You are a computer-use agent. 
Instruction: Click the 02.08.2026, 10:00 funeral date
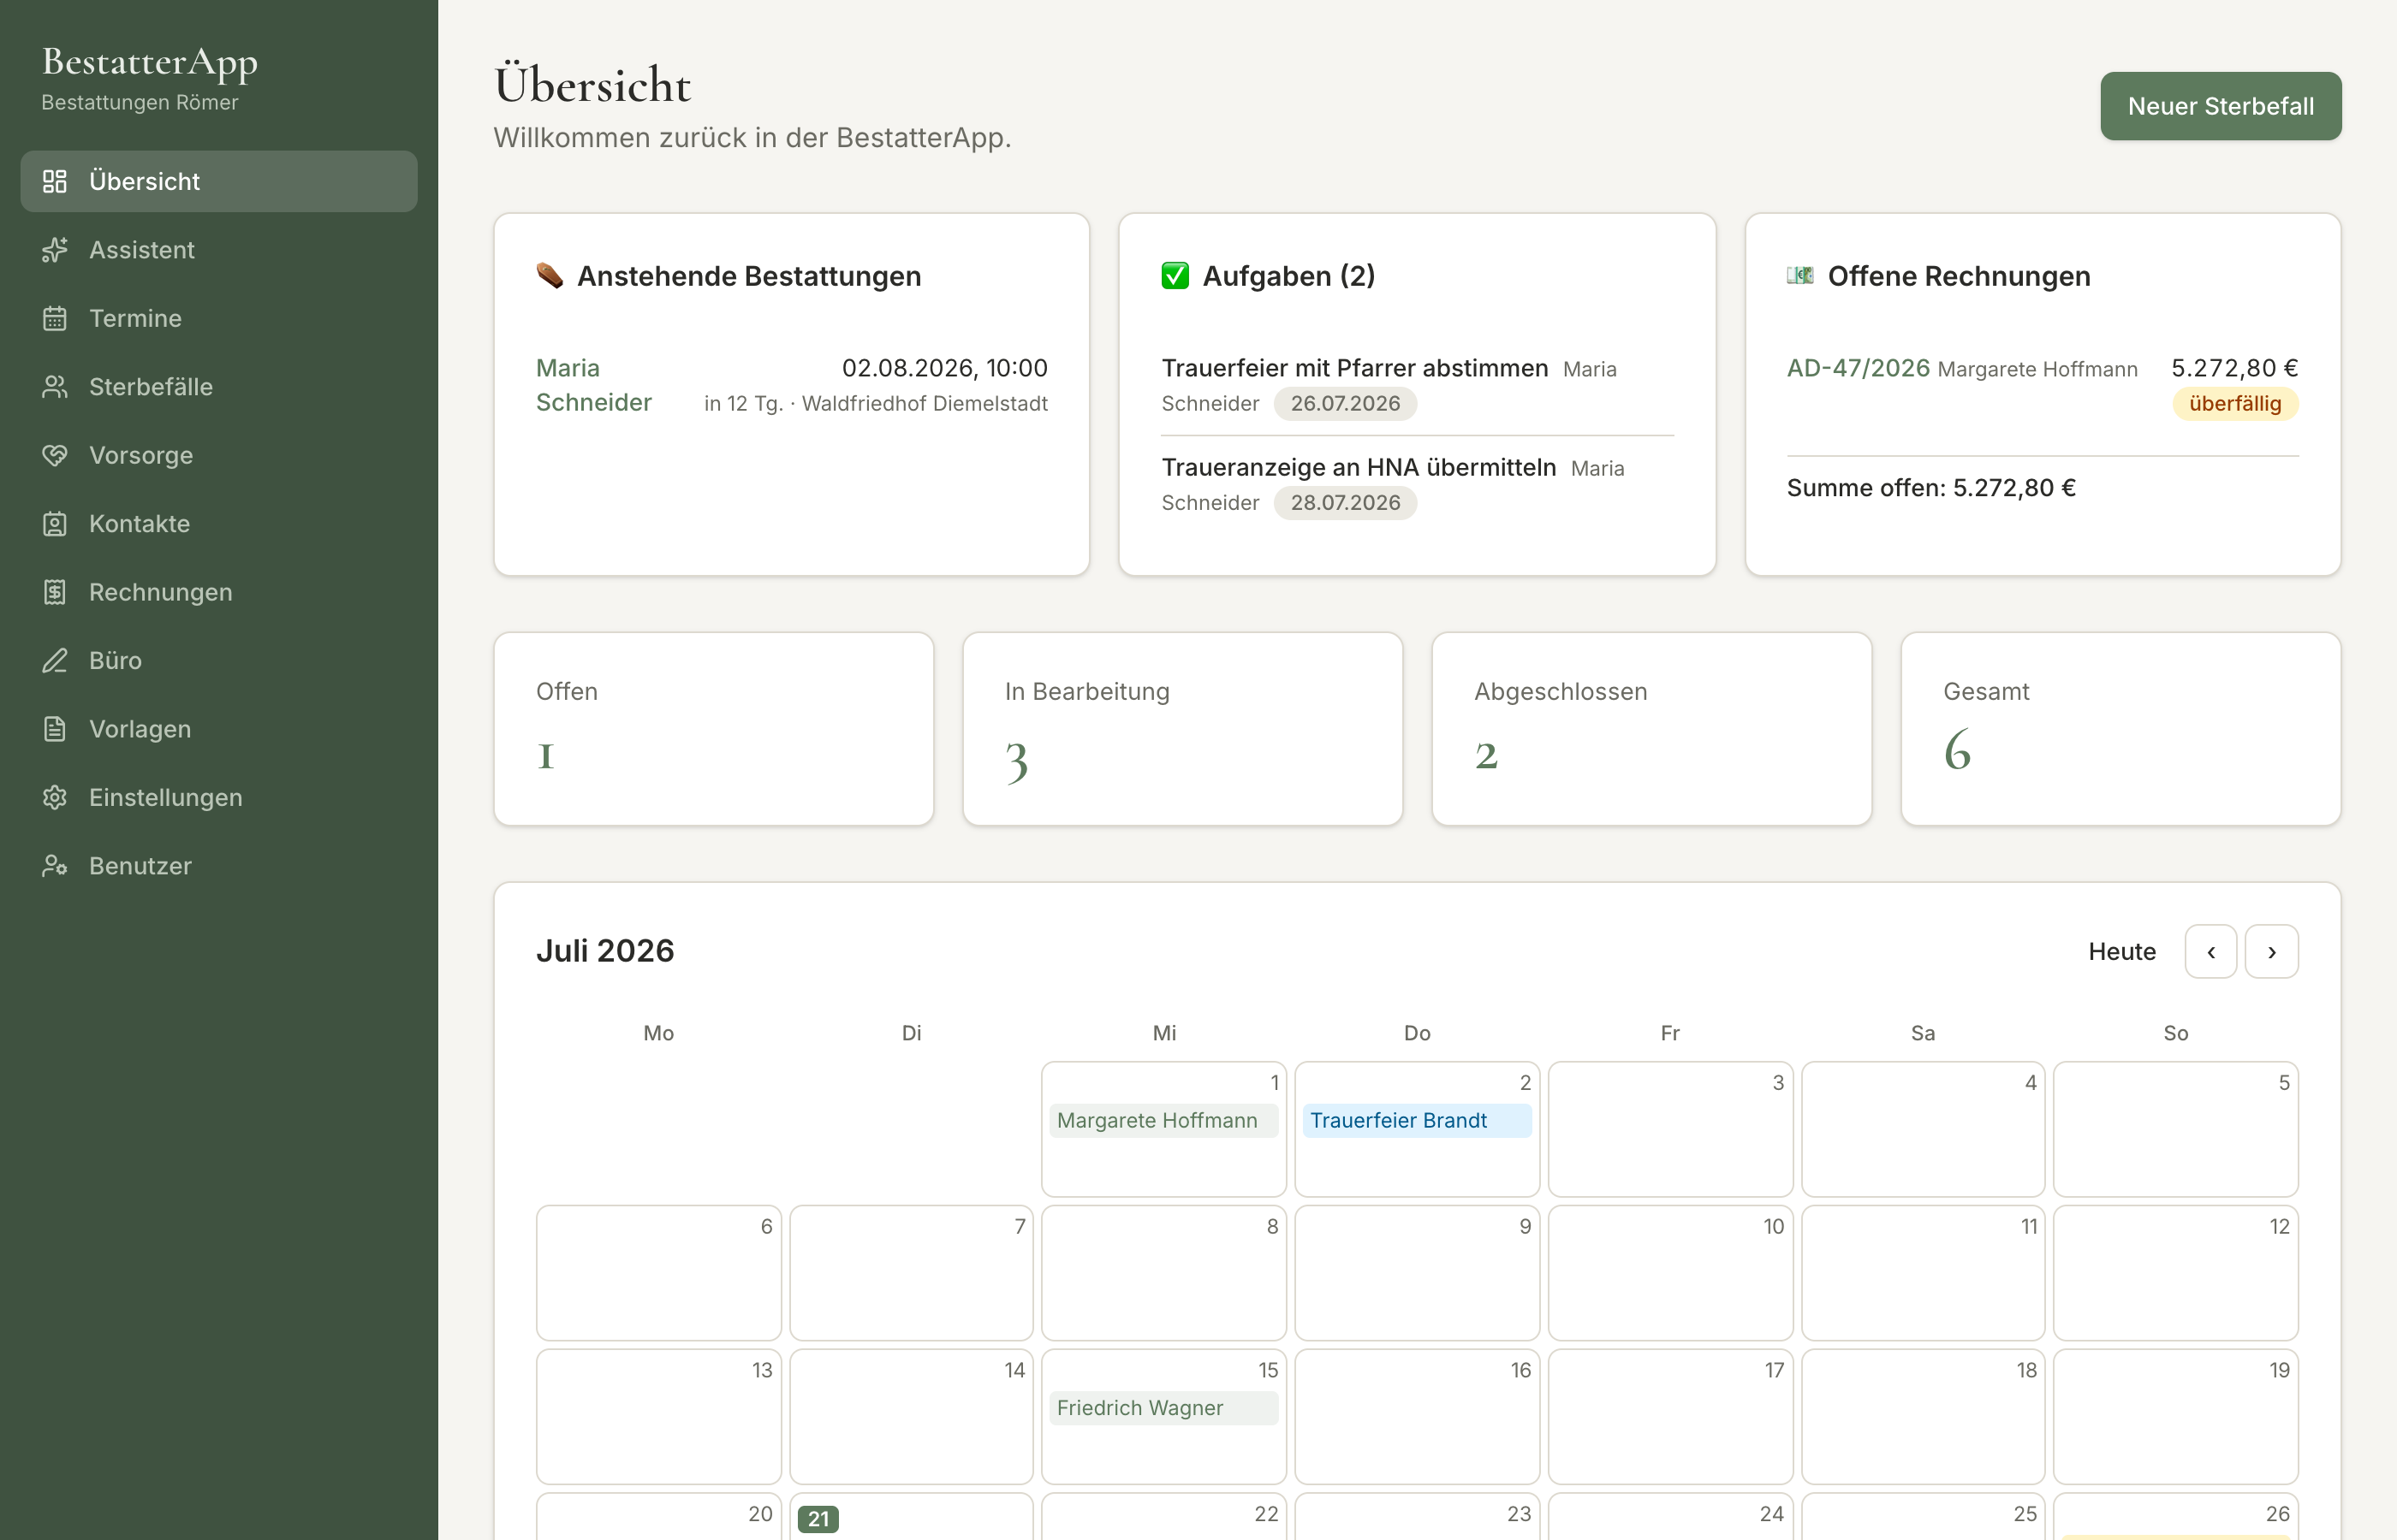point(944,368)
